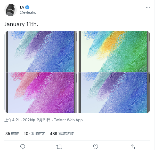Click the retweet arrows icon

pos(59,147)
